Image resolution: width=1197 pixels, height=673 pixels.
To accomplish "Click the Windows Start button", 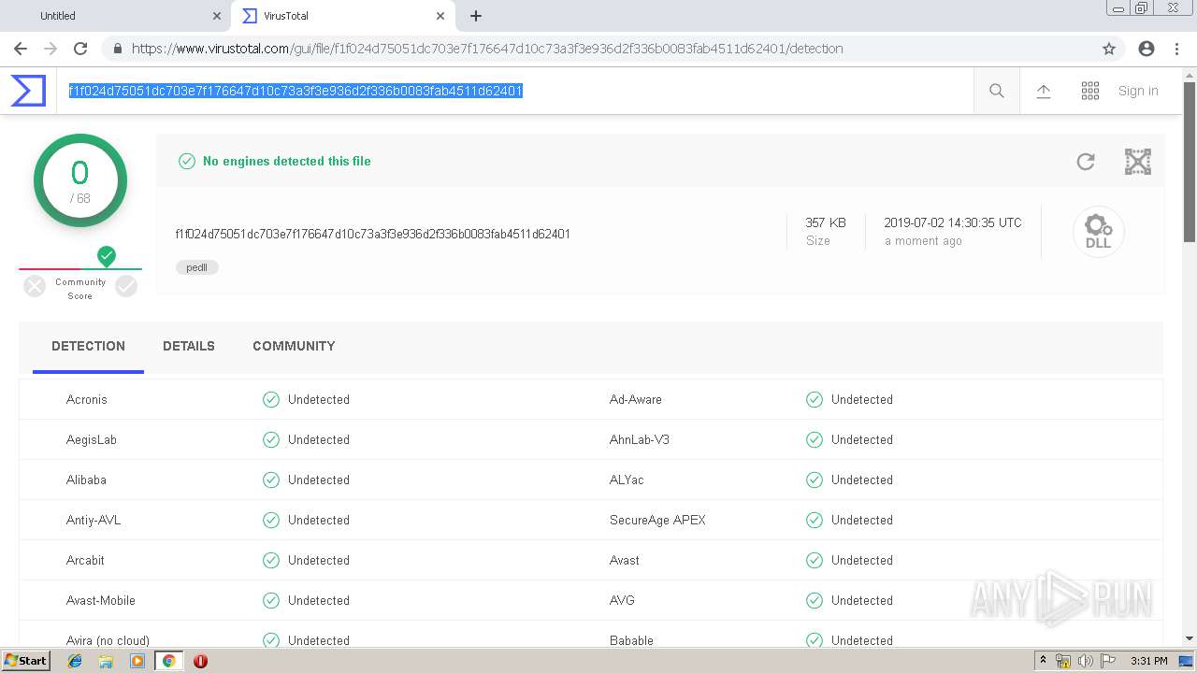I will coord(26,661).
